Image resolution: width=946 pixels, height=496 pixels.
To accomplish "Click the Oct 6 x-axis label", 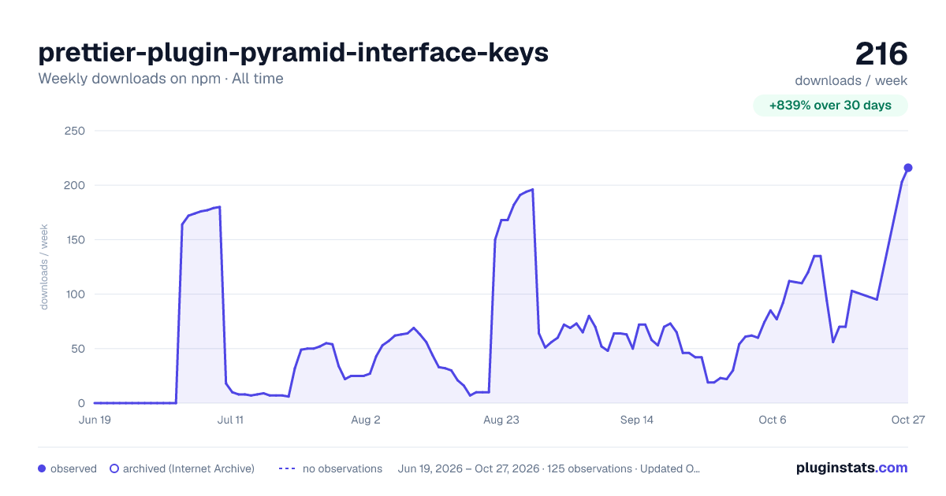I will (773, 420).
